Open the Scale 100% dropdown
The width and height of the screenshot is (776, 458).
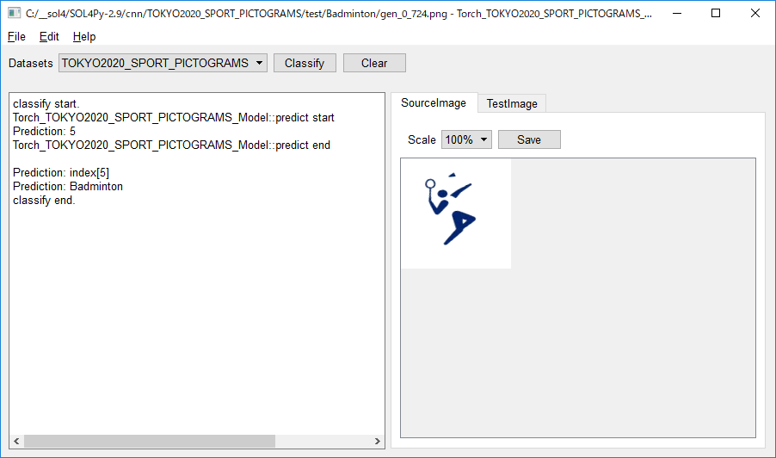pos(466,139)
